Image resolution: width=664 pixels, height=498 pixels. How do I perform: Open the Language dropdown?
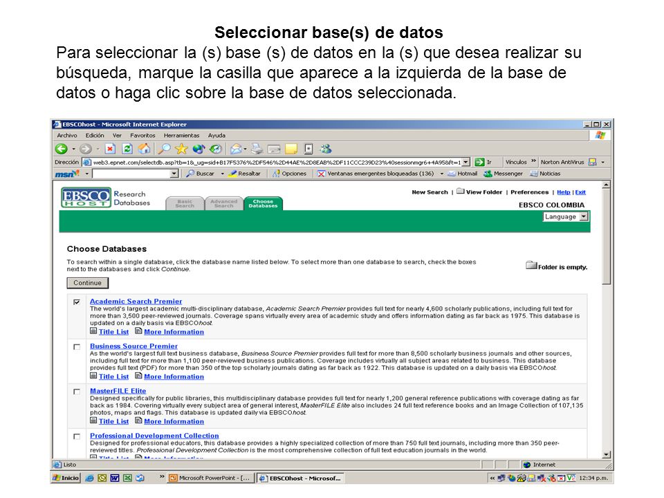pos(566,216)
